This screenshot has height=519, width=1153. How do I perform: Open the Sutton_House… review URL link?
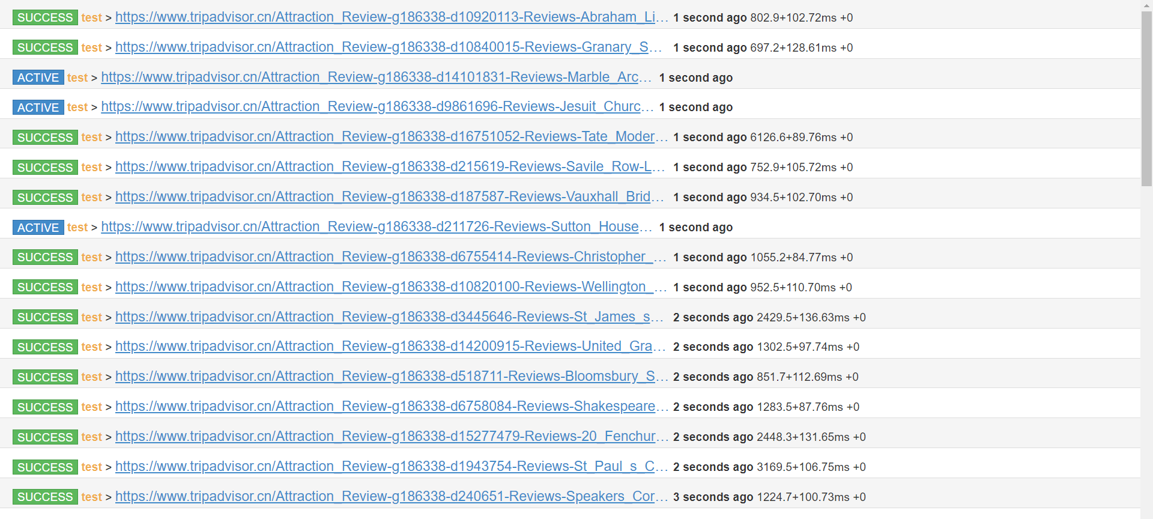(x=377, y=227)
